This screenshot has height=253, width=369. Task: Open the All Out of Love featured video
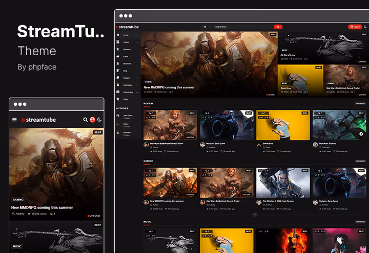323,48
